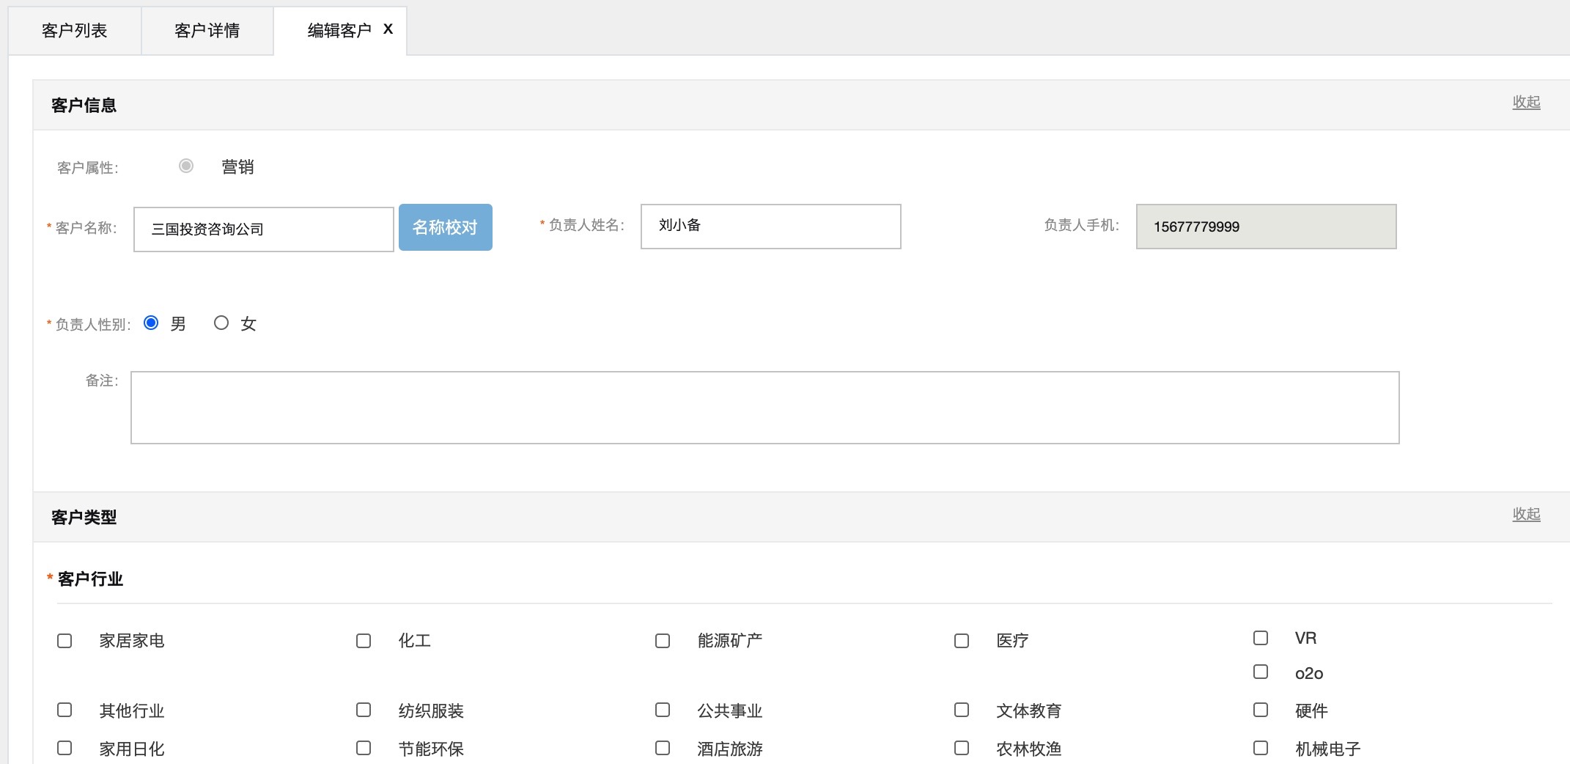This screenshot has width=1570, height=764.
Task: Check the 家居家电 industry checkbox
Action: [x=65, y=641]
